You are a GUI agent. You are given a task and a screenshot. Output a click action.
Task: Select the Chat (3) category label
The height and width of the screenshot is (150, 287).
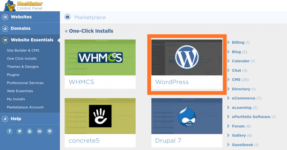pos(240,70)
